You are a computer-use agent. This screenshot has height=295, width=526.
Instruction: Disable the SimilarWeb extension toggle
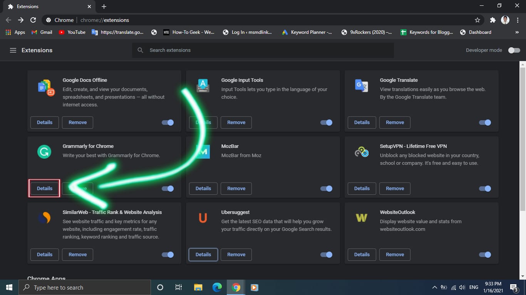(x=168, y=255)
